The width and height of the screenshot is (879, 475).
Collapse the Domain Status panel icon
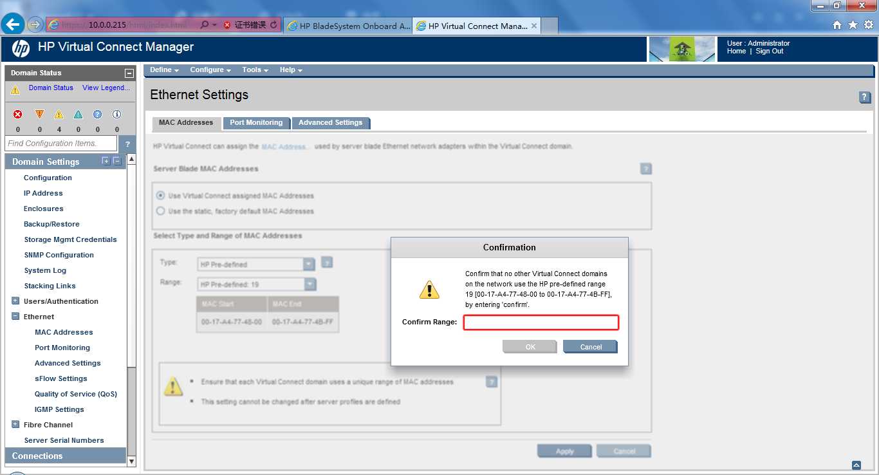pos(129,73)
